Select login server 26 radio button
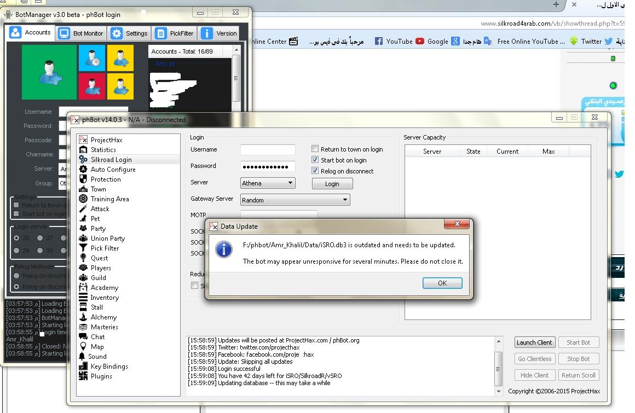Image resolution: width=635 pixels, height=413 pixels. [16, 238]
